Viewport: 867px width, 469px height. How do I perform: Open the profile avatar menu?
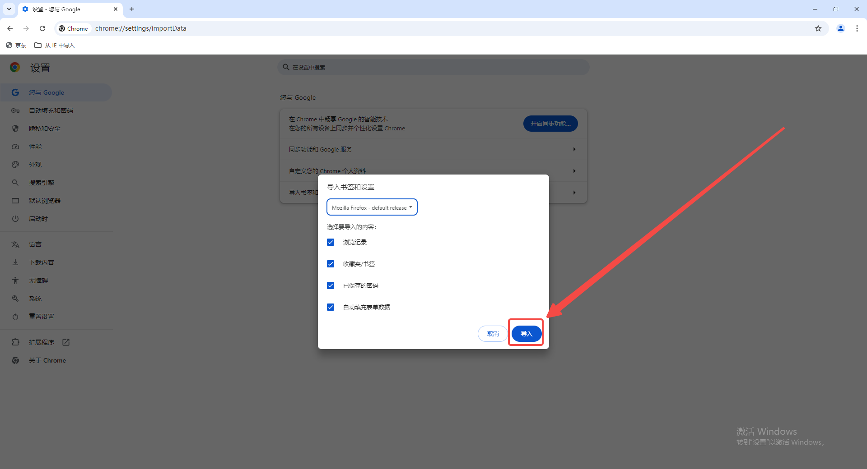pos(841,28)
